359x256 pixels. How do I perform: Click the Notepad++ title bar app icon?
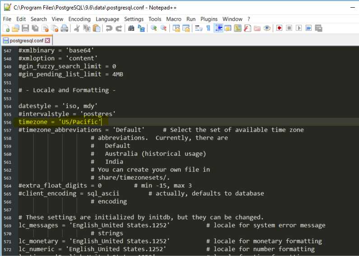8,7
